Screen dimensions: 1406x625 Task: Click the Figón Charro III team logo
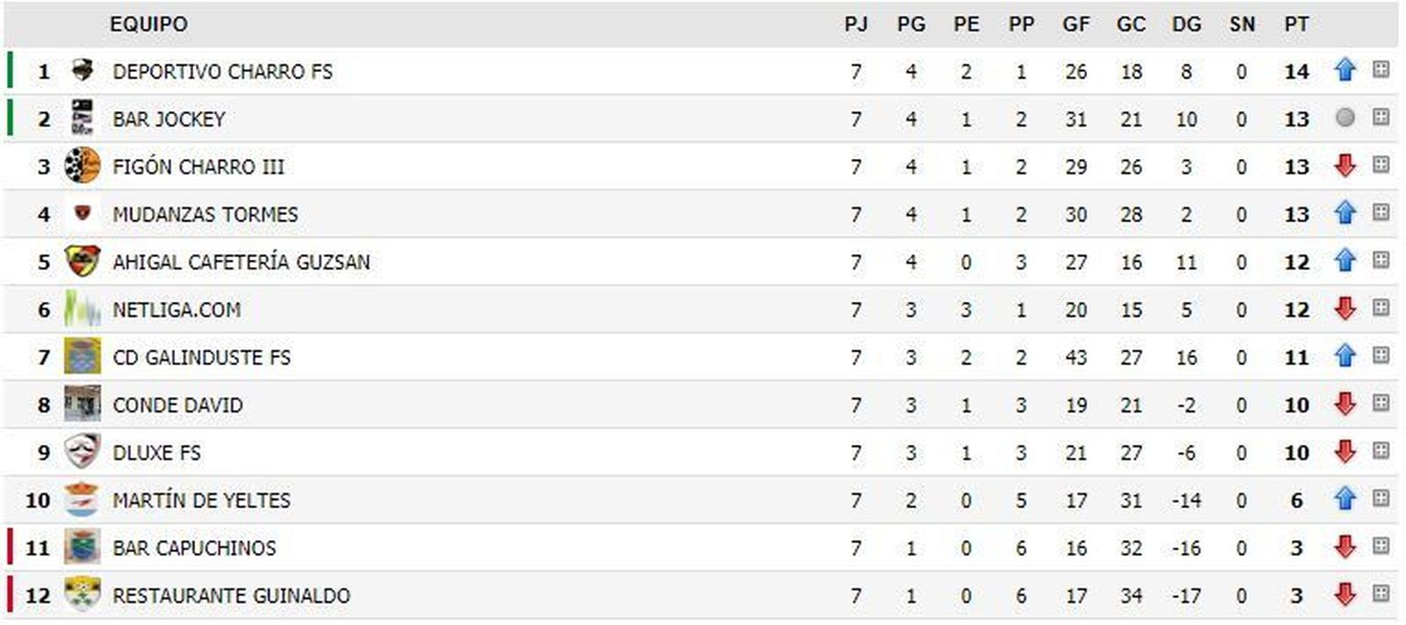pos(82,166)
